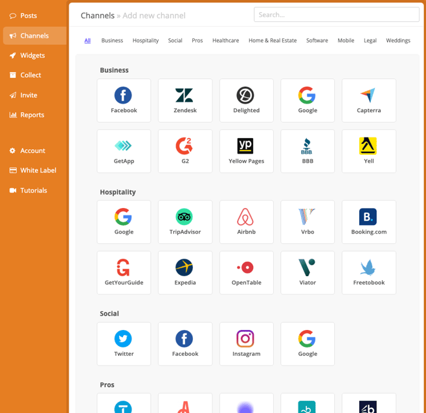Pick the Yellow Pages channel

tap(246, 151)
